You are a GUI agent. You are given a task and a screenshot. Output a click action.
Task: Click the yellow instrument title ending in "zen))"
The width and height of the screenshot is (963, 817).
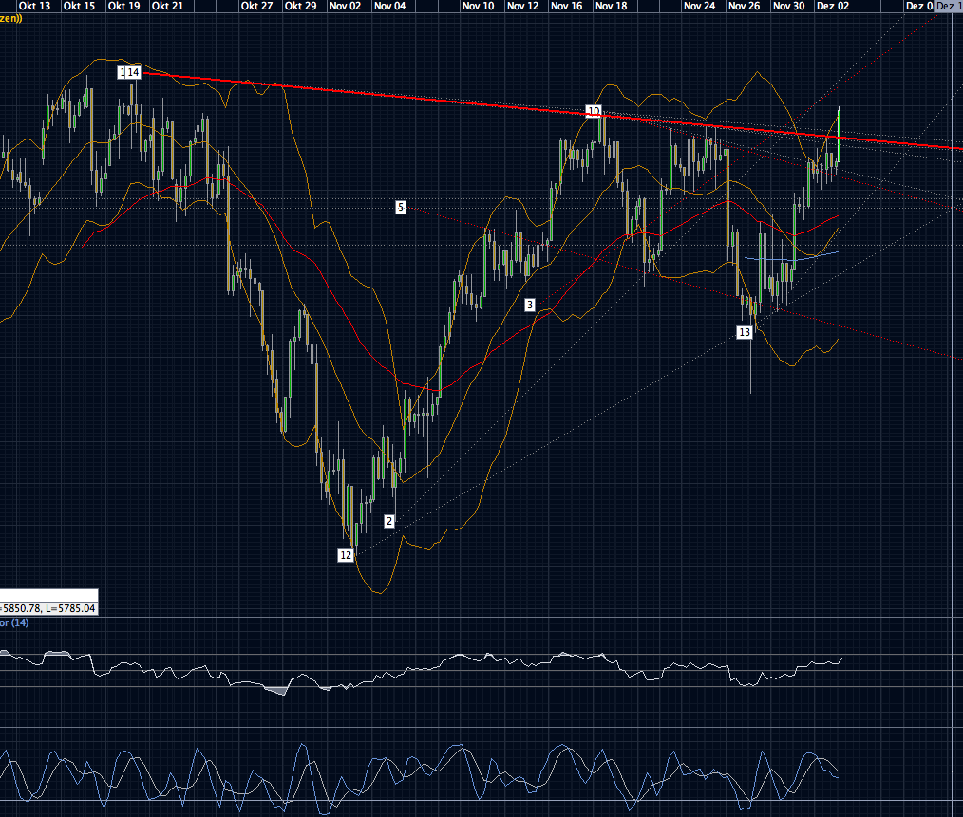click(x=12, y=16)
